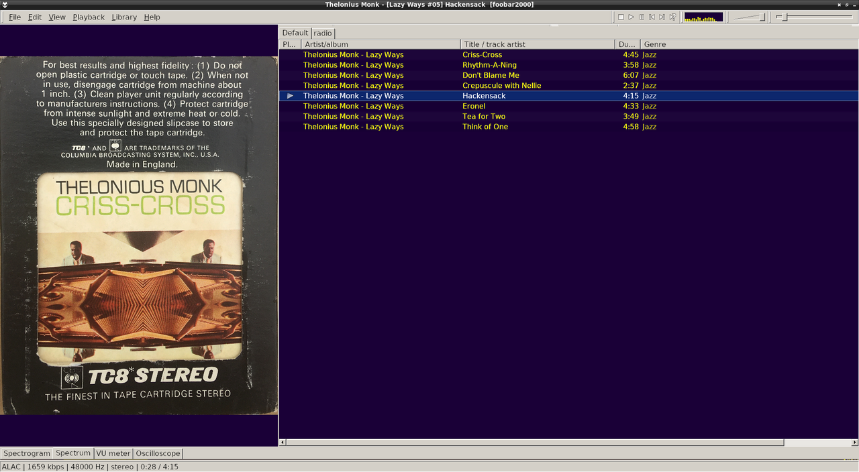Screen dimensions: 859x472
Task: Open the Playback menu
Action: click(x=89, y=17)
